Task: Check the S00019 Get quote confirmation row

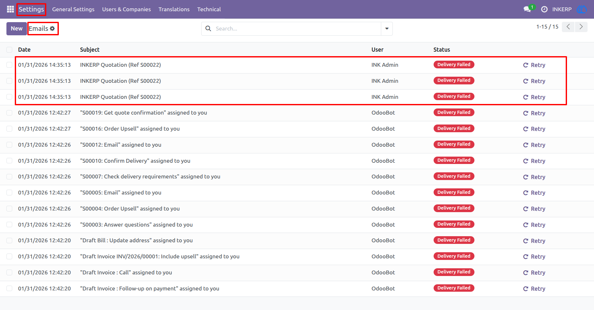Action: point(9,113)
